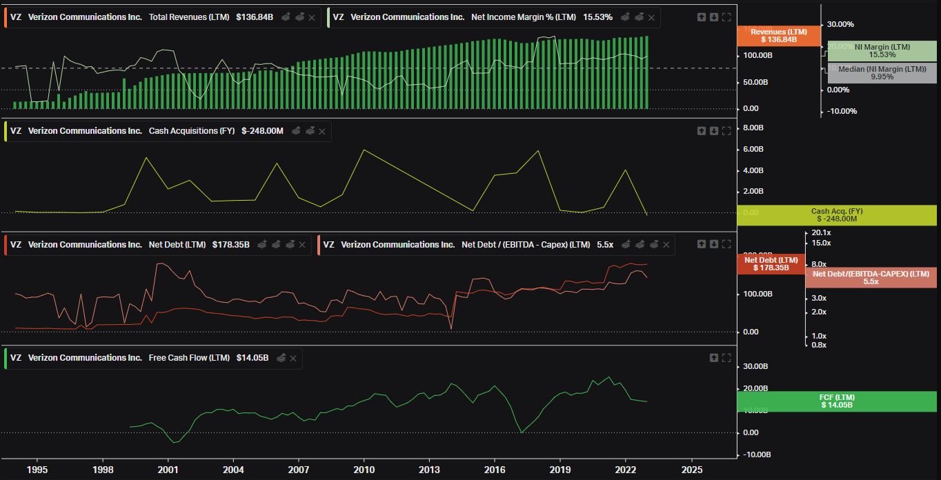The image size is (941, 480).
Task: Click the 2001 label on the time axis
Action: [168, 470]
